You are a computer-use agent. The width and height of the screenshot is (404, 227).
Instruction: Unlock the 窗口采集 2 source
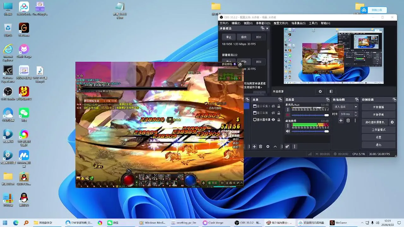click(279, 106)
